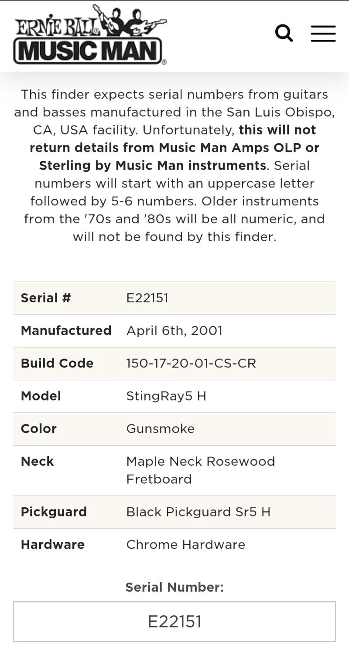Click the Color value Gunsmoke

161,429
